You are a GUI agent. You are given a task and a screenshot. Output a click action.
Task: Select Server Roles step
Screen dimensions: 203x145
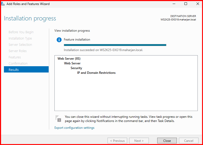coord(18,51)
